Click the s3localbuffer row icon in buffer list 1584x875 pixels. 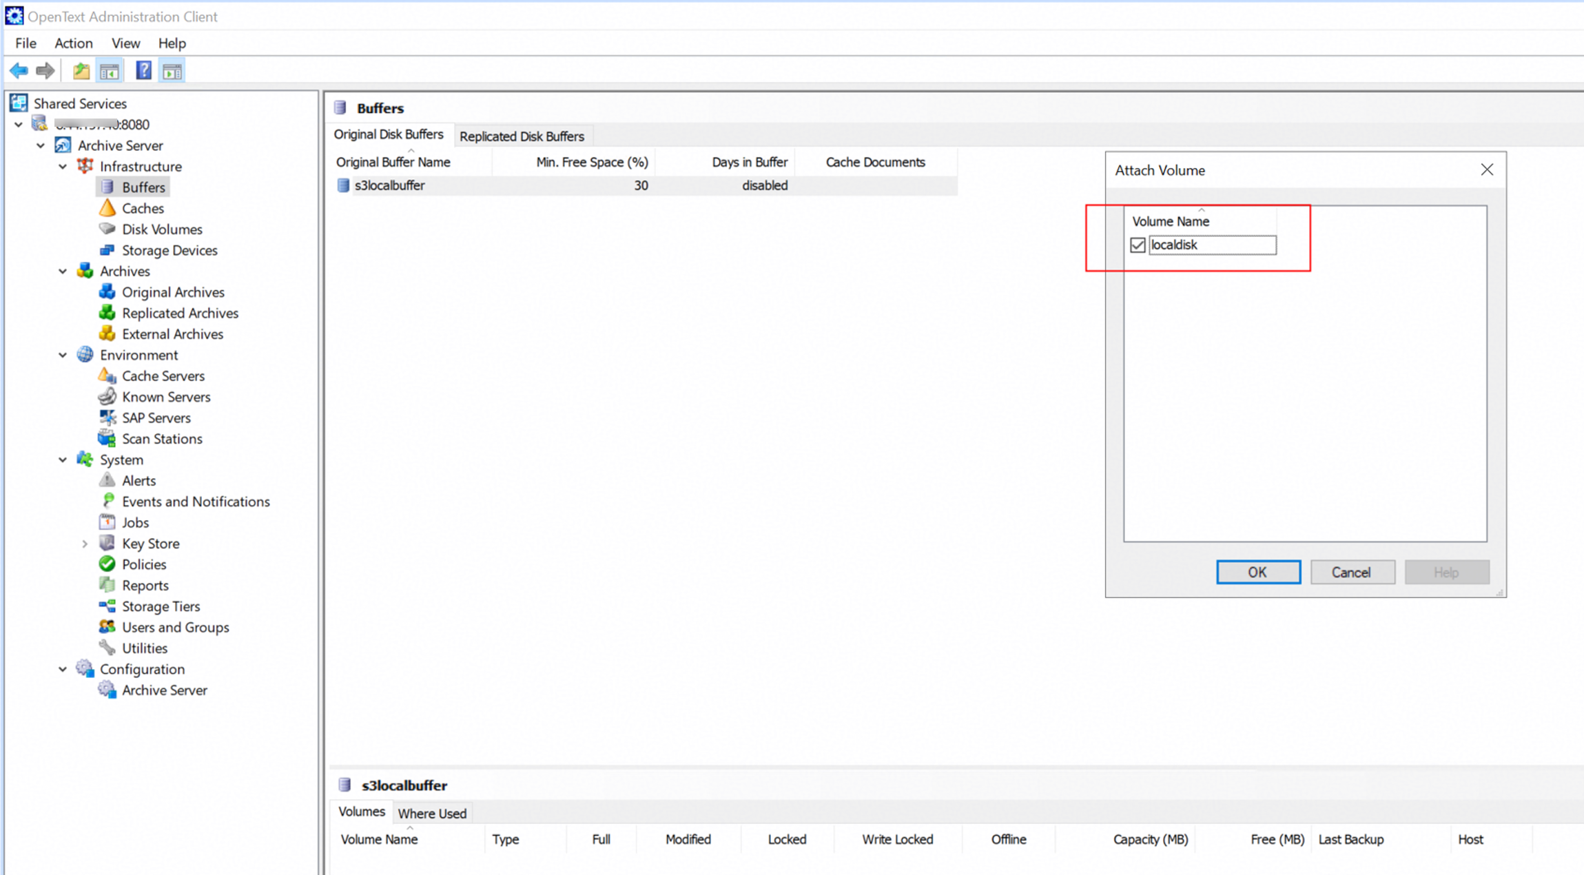(x=343, y=185)
